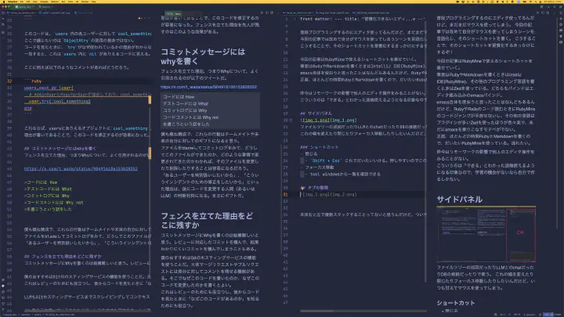Switch to the first markdown tab in left editor

(x=20, y=13)
